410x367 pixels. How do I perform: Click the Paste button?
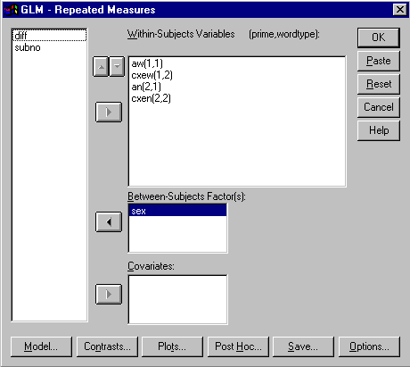[x=379, y=61]
